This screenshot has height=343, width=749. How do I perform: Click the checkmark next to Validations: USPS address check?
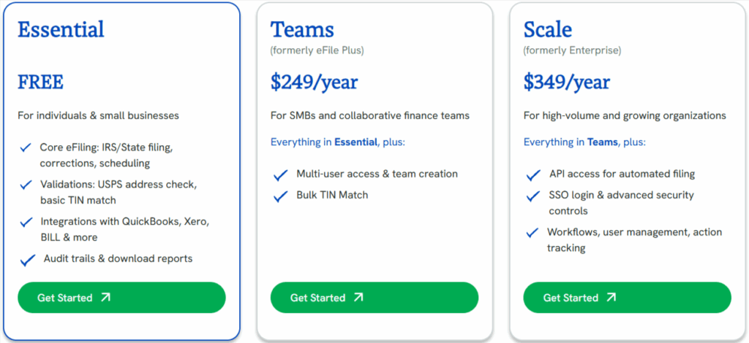click(26, 185)
